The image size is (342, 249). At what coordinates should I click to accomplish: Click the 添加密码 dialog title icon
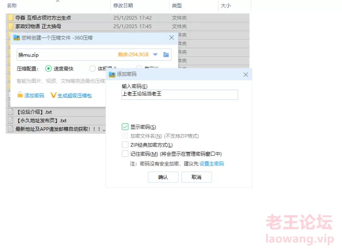pos(112,74)
